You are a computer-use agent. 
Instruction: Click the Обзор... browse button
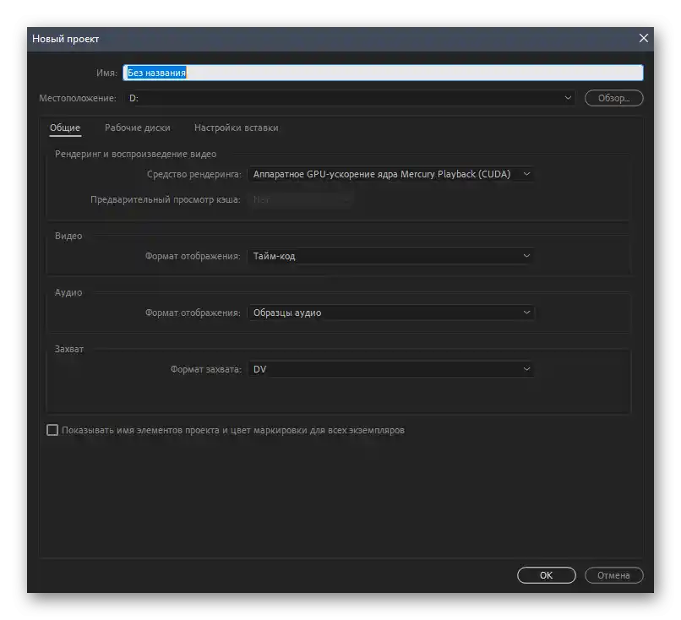[613, 98]
